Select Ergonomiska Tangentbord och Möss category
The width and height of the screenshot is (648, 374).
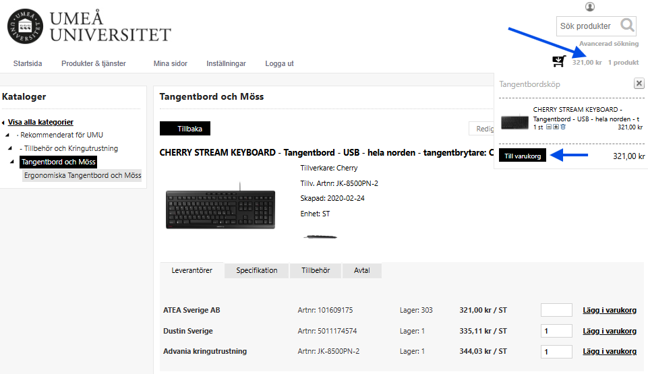pos(82,175)
